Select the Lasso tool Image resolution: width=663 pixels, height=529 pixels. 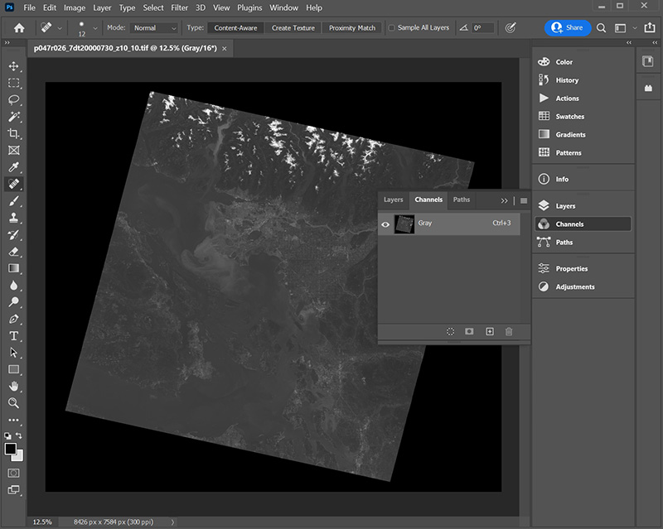(x=14, y=99)
